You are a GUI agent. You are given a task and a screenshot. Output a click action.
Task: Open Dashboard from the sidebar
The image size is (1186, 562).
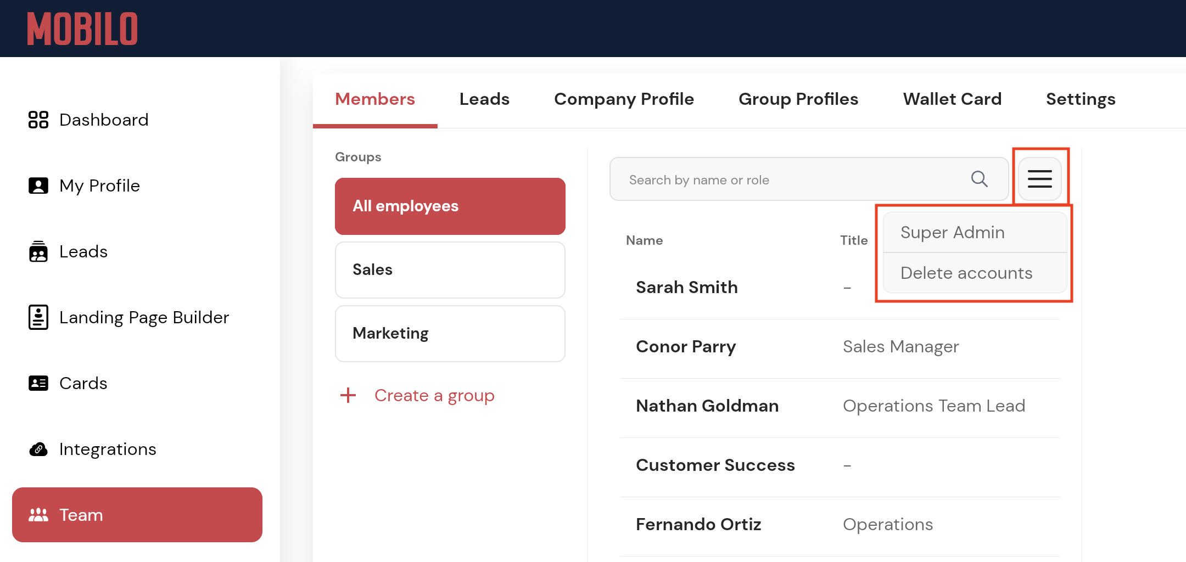[103, 120]
